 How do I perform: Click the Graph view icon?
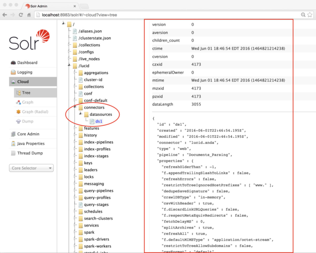pyautogui.click(x=18, y=102)
